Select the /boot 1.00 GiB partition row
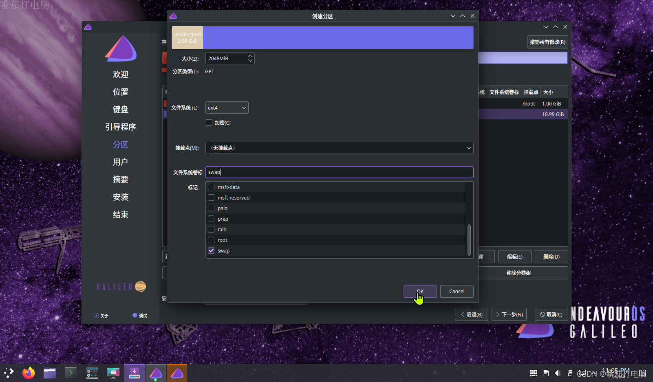This screenshot has width=653, height=382. coord(523,103)
